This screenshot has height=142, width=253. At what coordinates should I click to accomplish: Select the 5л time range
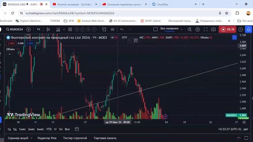61,129
